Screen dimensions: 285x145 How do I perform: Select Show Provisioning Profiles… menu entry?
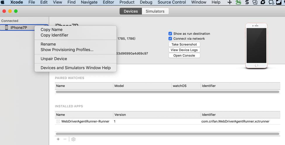pos(67,50)
